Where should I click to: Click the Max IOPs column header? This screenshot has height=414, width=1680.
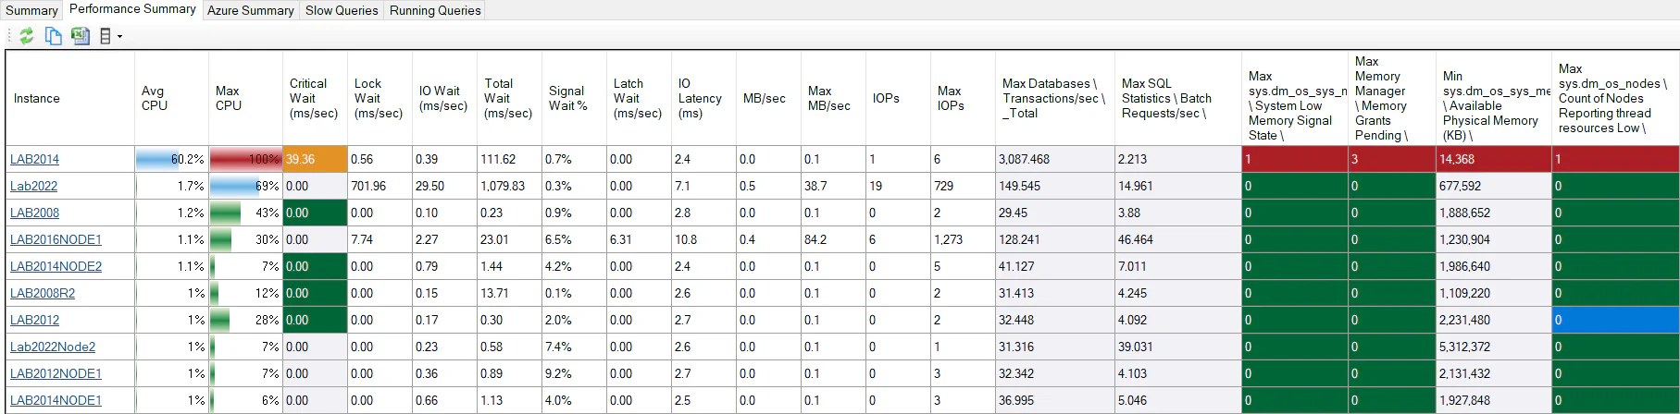tap(963, 98)
